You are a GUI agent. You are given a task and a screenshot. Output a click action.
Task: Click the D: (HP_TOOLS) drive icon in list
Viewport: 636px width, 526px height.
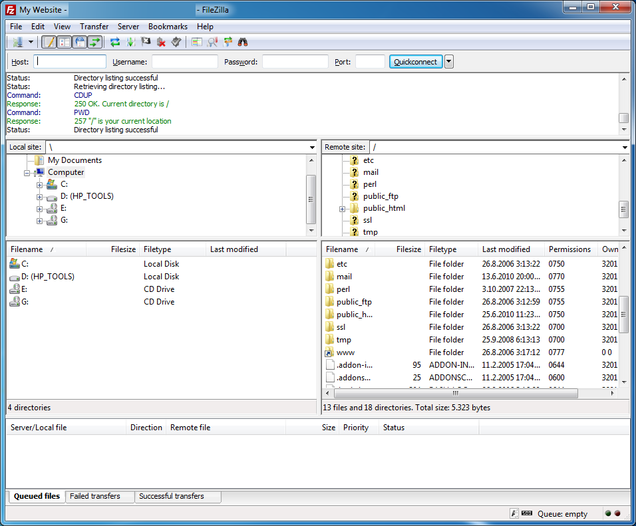pyautogui.click(x=15, y=277)
